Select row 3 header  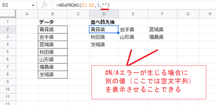8,37
